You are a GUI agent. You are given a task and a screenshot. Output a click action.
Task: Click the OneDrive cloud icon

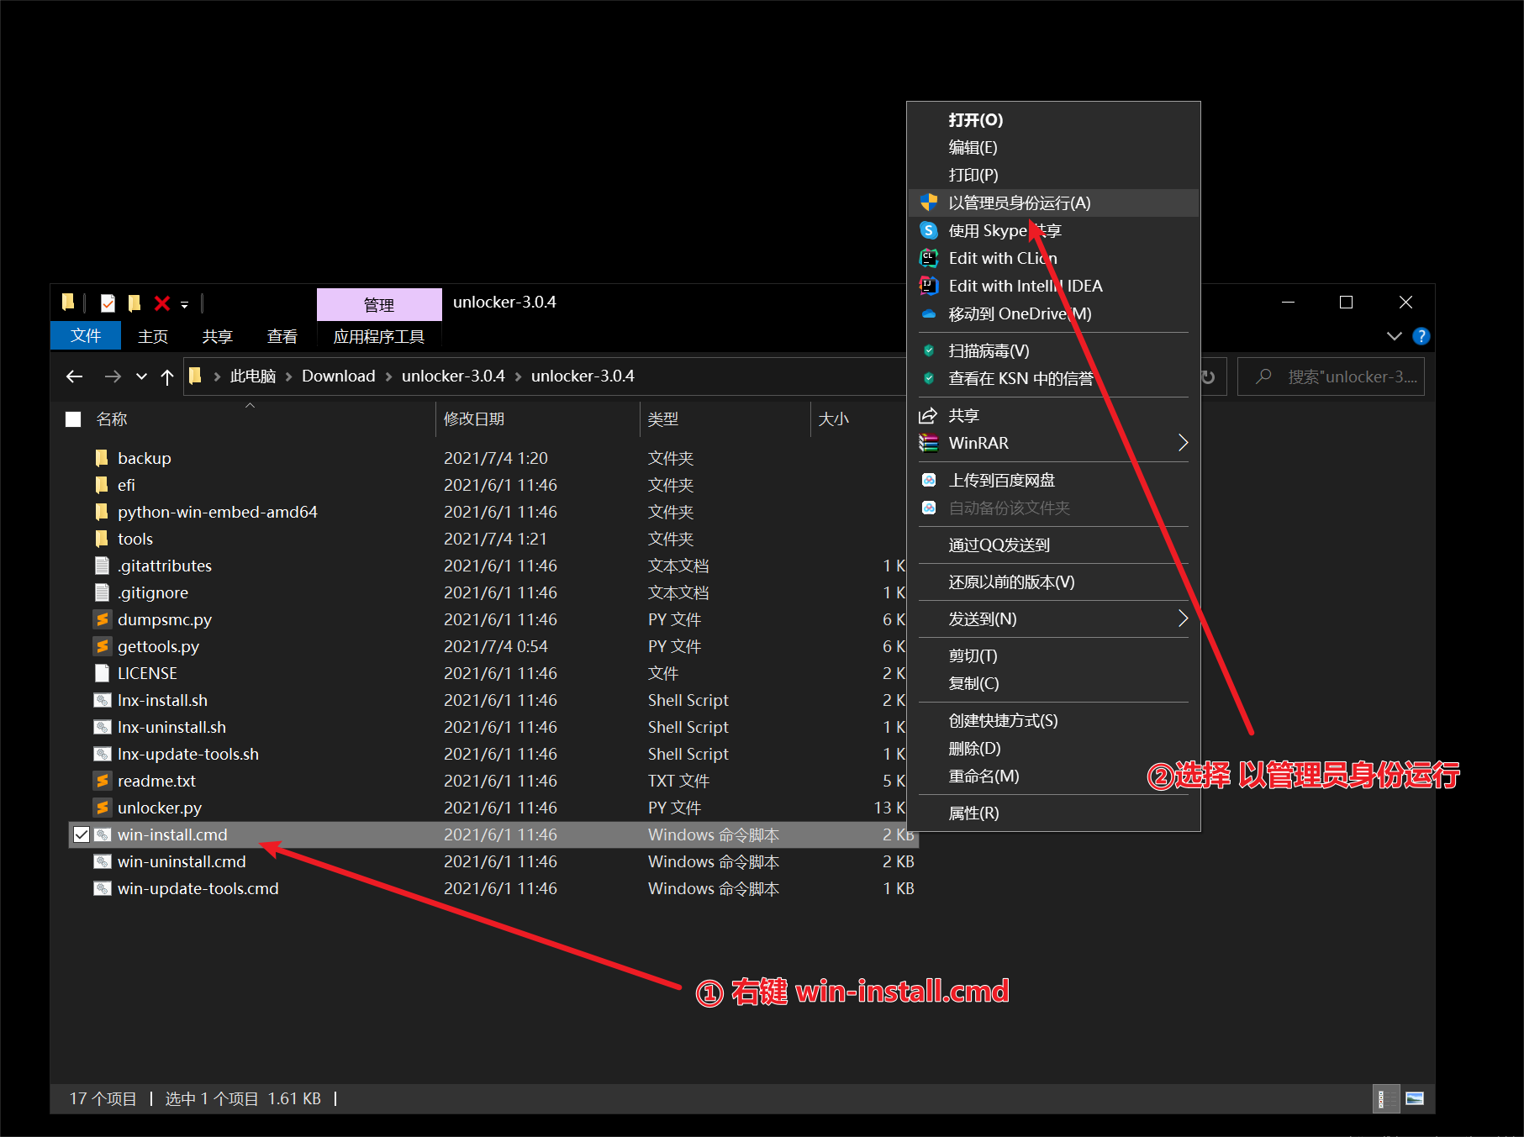click(929, 313)
